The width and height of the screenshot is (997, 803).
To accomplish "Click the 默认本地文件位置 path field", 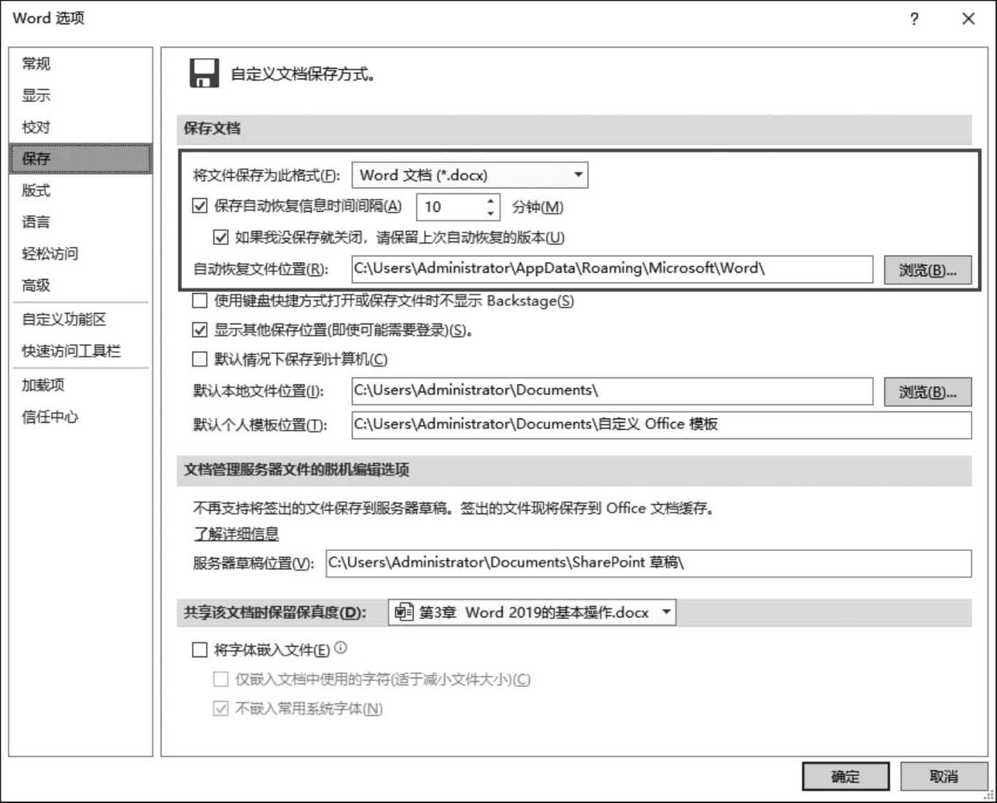I will point(613,391).
